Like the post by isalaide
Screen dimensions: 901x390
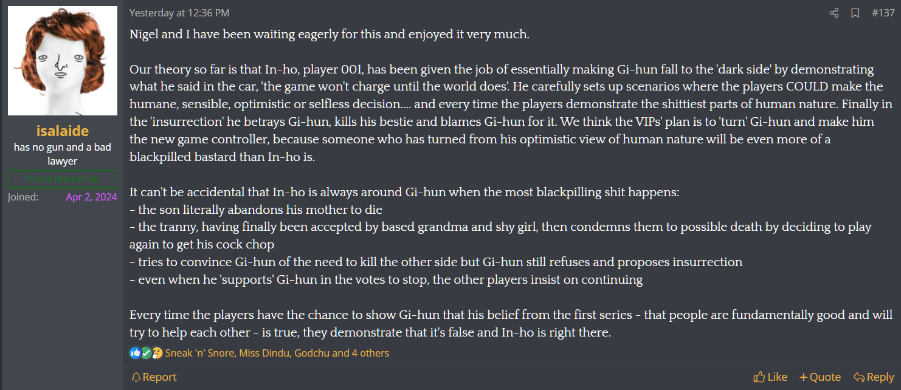pos(770,377)
